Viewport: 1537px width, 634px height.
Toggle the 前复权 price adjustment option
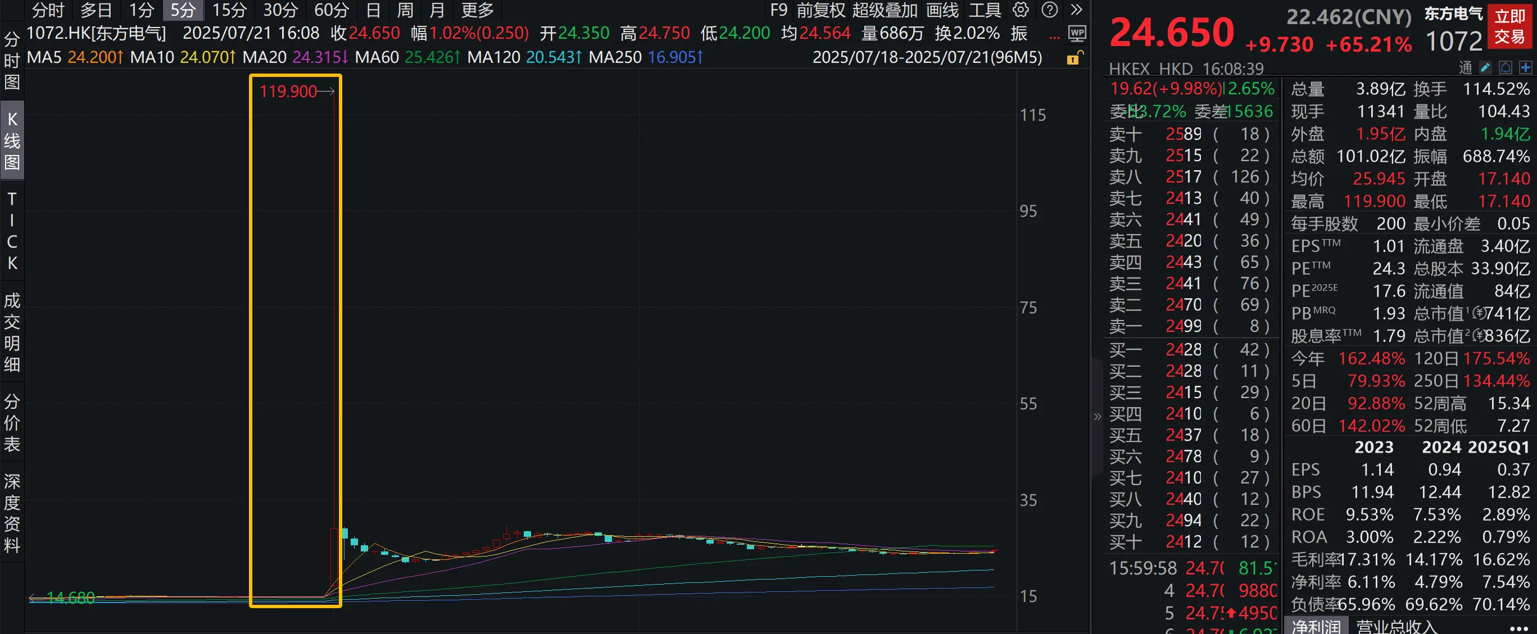[x=820, y=10]
